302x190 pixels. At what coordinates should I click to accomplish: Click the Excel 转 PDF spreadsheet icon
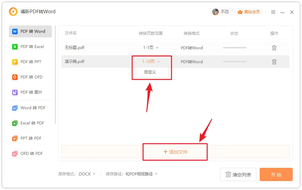[15, 123]
